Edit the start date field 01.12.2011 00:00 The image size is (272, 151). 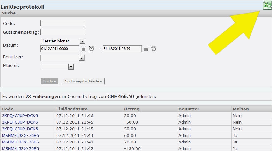coord(60,49)
